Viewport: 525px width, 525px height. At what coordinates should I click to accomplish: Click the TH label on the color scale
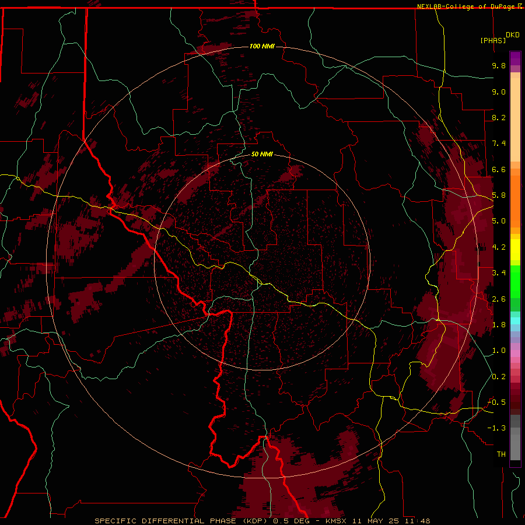[501, 454]
